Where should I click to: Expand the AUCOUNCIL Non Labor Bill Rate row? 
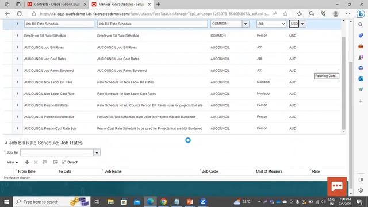[17, 82]
